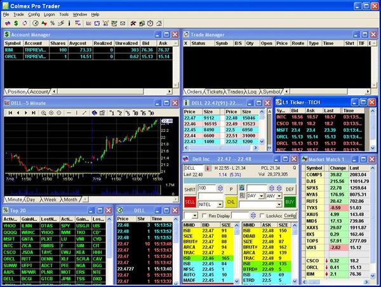Click the info 'i' toolbar icon
381x287 pixels.
tap(69, 23)
